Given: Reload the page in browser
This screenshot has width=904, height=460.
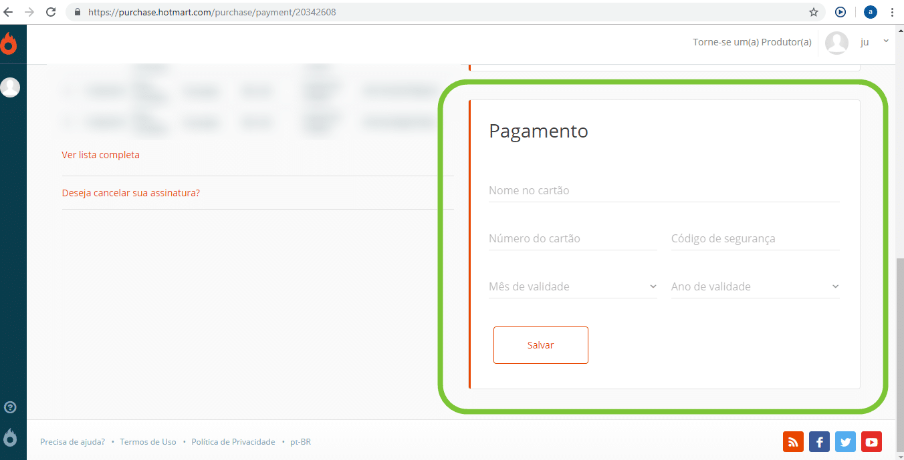Looking at the screenshot, I should [x=50, y=12].
